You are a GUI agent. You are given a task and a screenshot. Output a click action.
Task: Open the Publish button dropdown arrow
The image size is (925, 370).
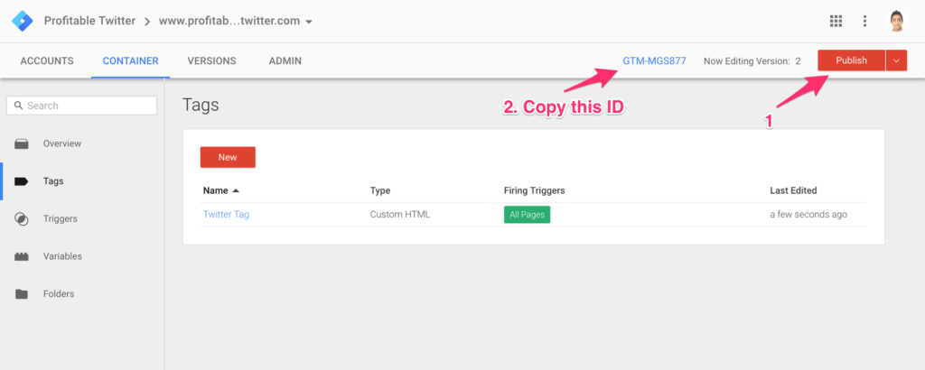(x=896, y=60)
